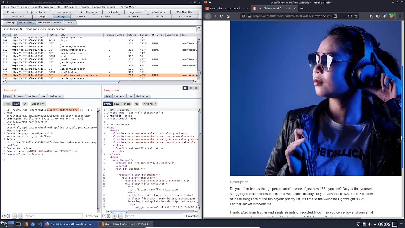The width and height of the screenshot is (405, 228).
Task: Click the Request search help icon
Action: tap(4, 216)
